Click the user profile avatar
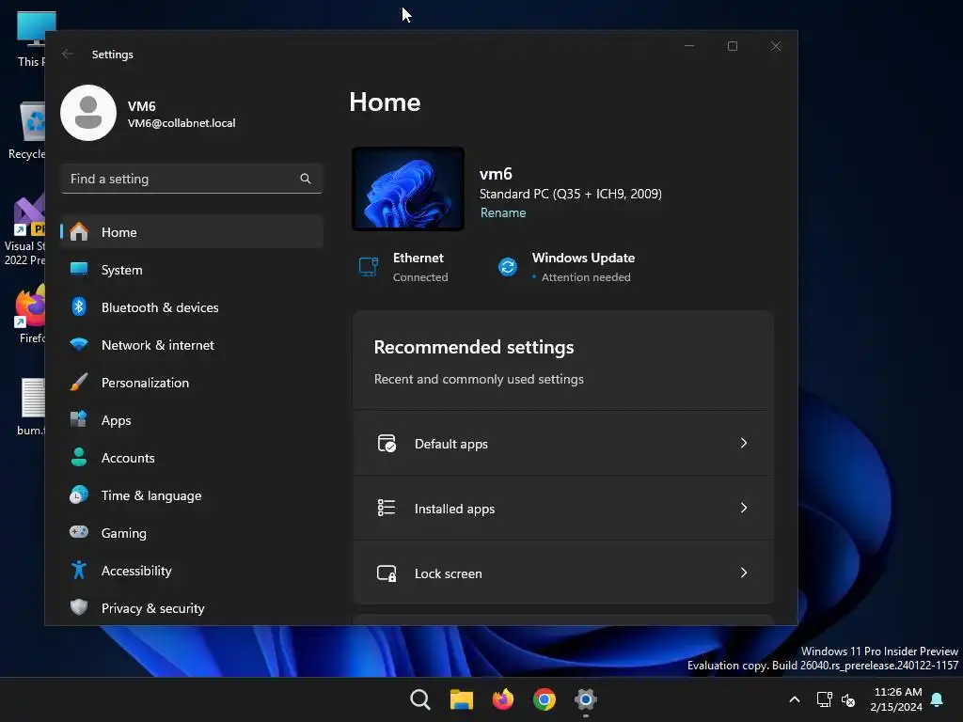This screenshot has width=963, height=722. pos(88,113)
